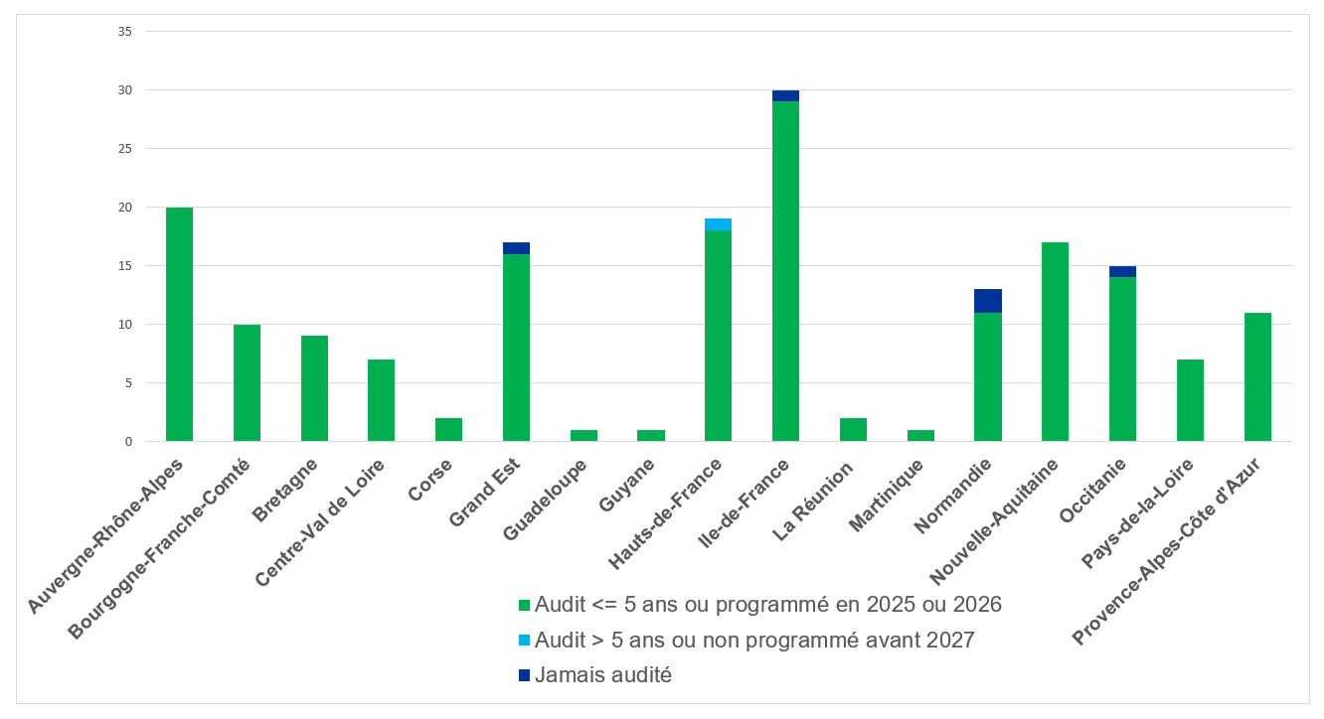Click the Bretagne green bar

[314, 388]
